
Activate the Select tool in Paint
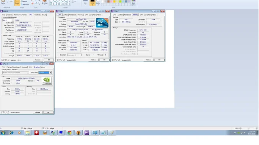[17, 3]
